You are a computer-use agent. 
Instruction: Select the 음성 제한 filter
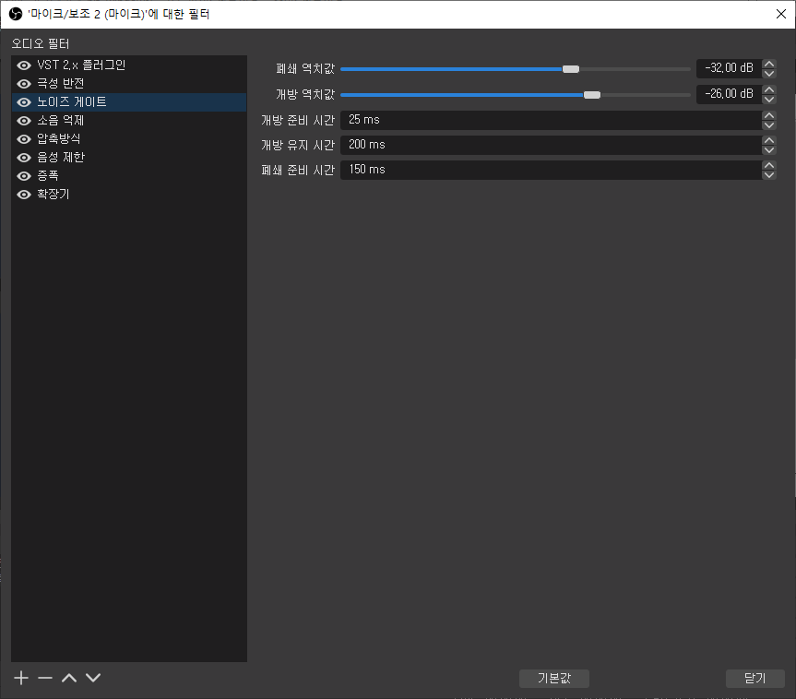129,158
